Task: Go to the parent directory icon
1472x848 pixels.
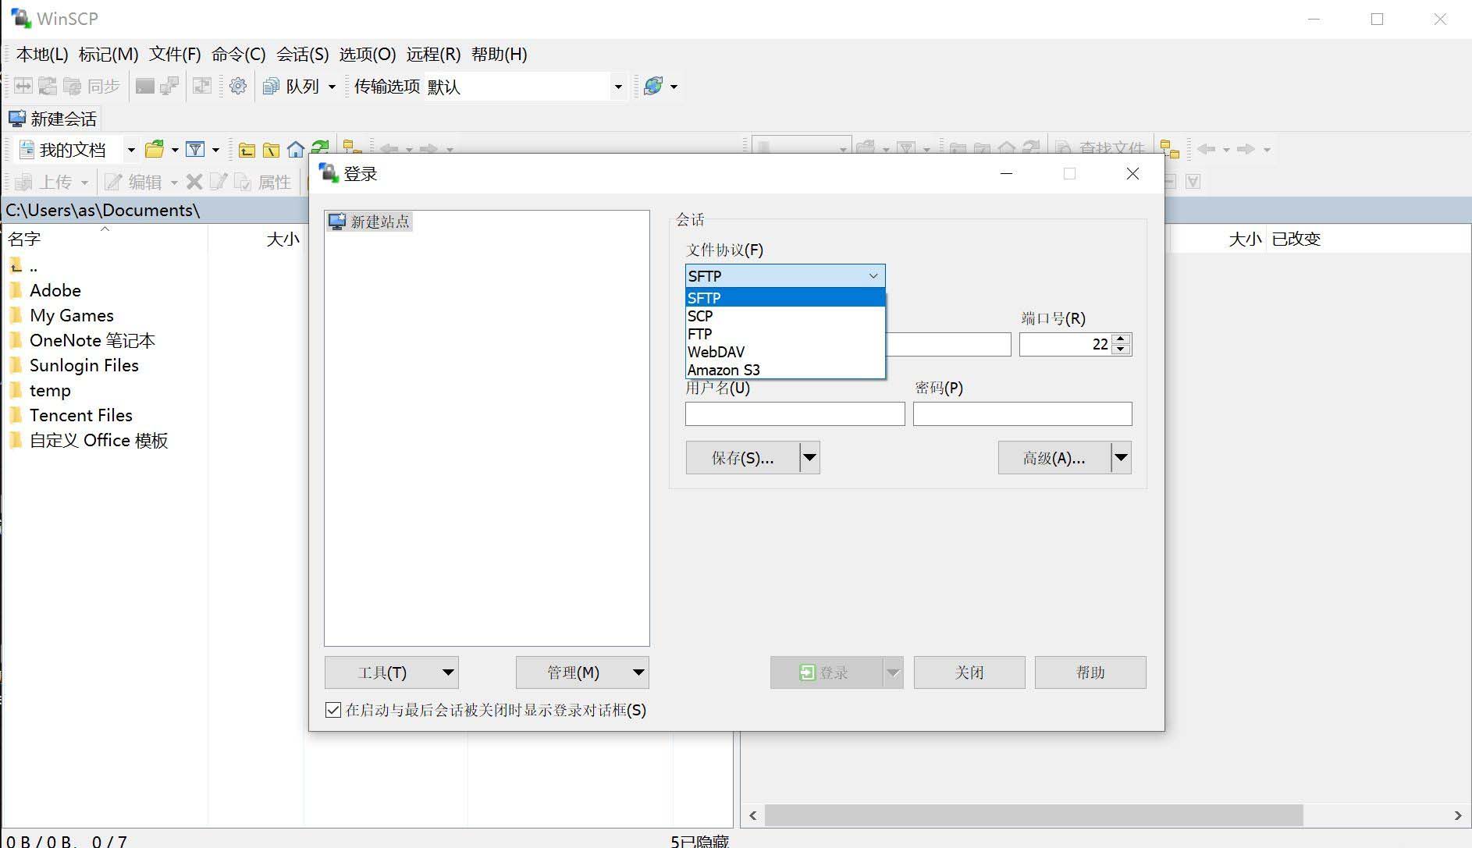Action: tap(247, 149)
